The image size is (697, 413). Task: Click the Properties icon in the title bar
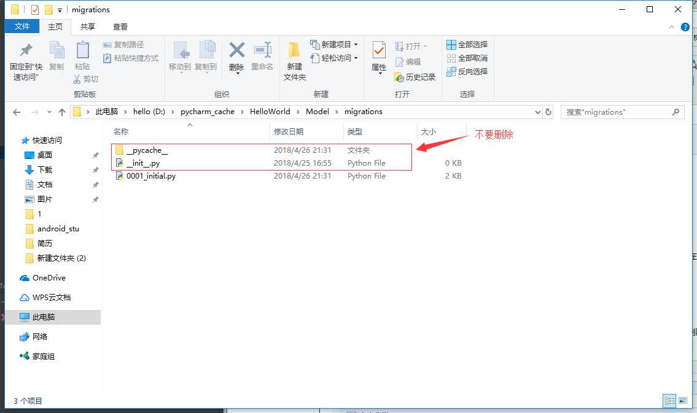[34, 9]
